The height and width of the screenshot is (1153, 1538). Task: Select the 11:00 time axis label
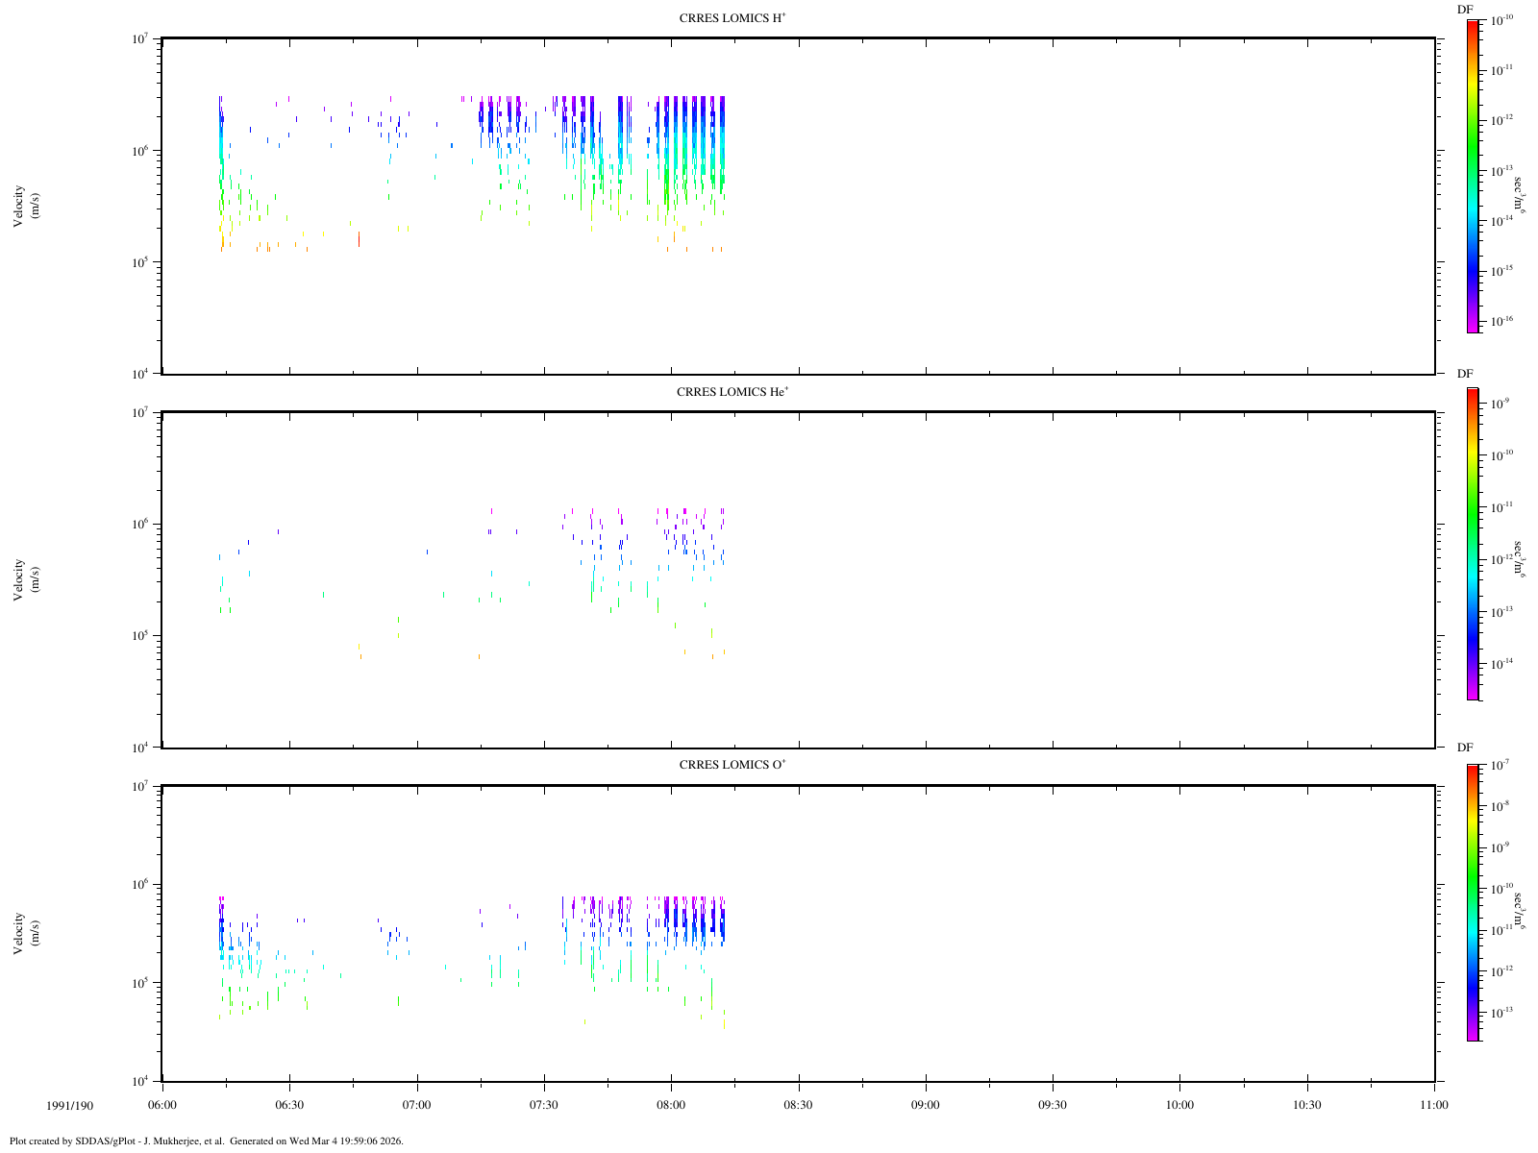(1433, 1105)
